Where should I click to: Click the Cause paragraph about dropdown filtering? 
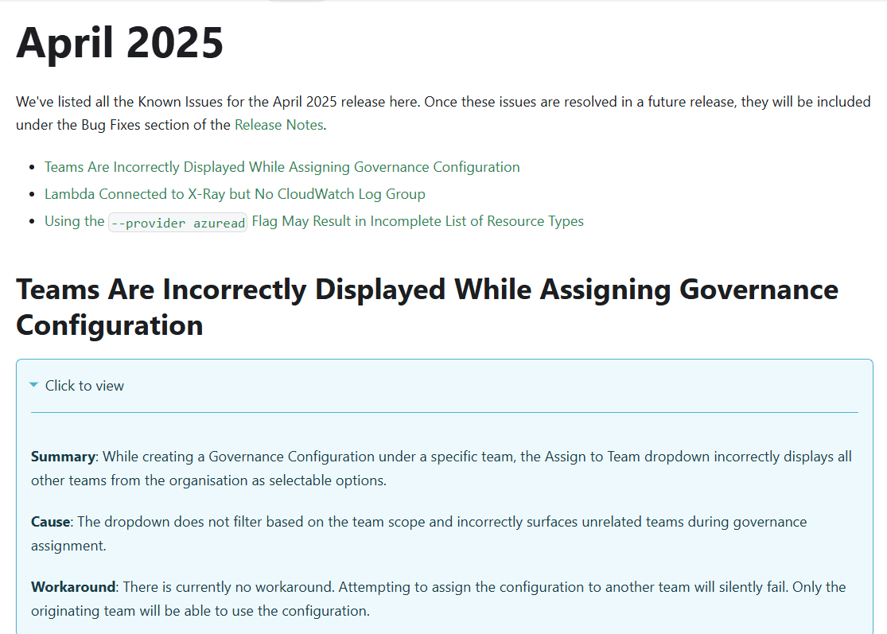(418, 533)
